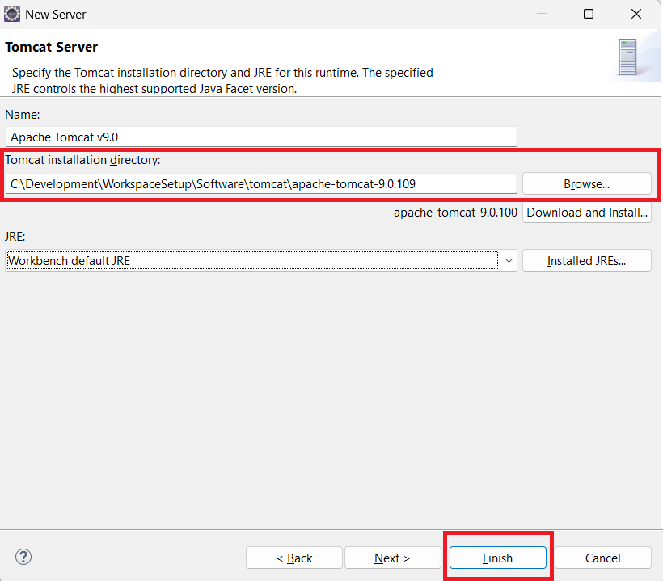Cancel the New Server wizard
This screenshot has width=663, height=581.
(602, 558)
